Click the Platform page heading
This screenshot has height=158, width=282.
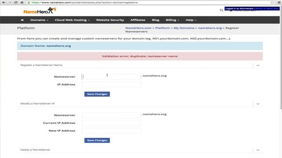click(x=26, y=28)
